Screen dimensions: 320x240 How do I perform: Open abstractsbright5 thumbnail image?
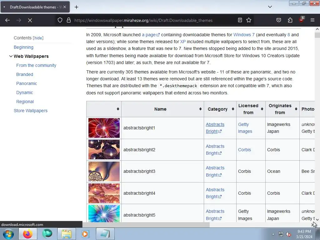pos(104,213)
